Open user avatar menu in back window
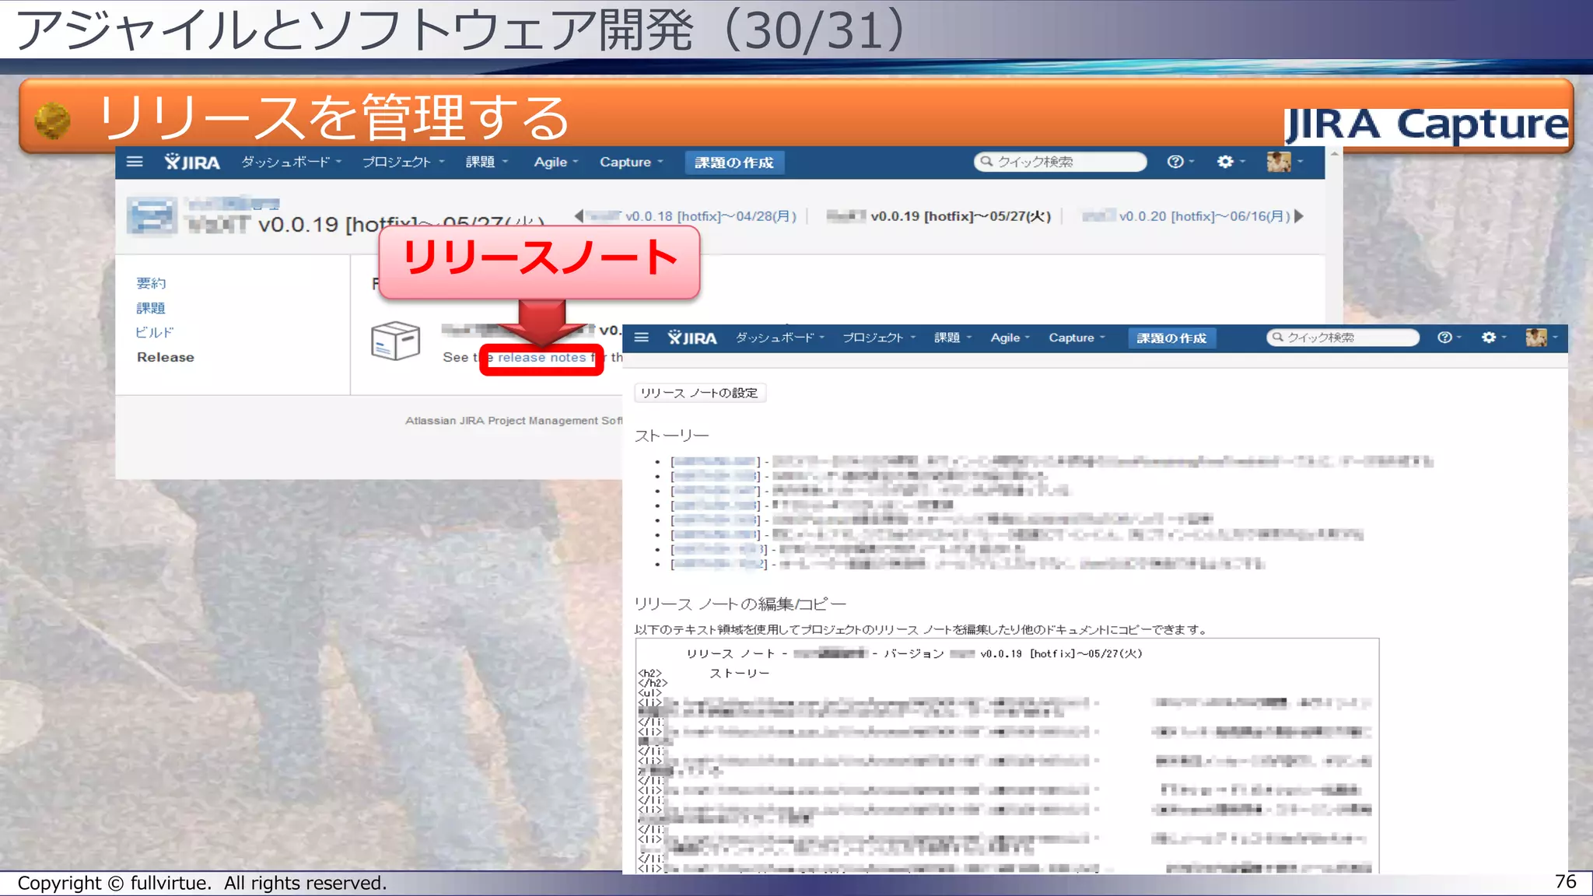The height and width of the screenshot is (896, 1593). [1283, 162]
